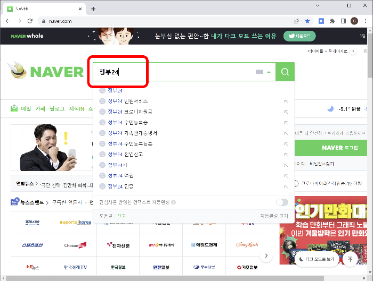The image size is (373, 281).
Task: Open the share page icon in address bar
Action: pos(296,21)
